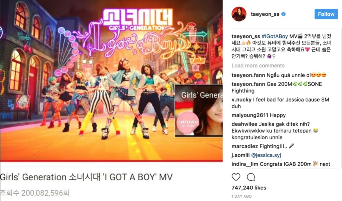The height and width of the screenshot is (201, 342).
Task: Click the Girls' Generation suggested video thumbnail
Action: tap(199, 111)
